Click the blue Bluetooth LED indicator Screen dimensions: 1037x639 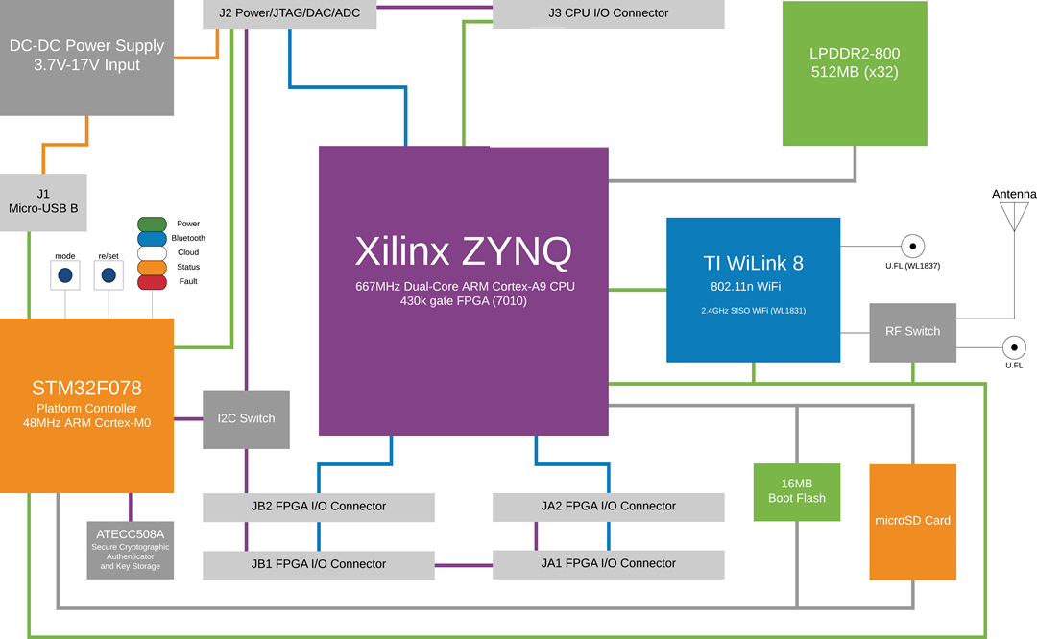pos(153,238)
